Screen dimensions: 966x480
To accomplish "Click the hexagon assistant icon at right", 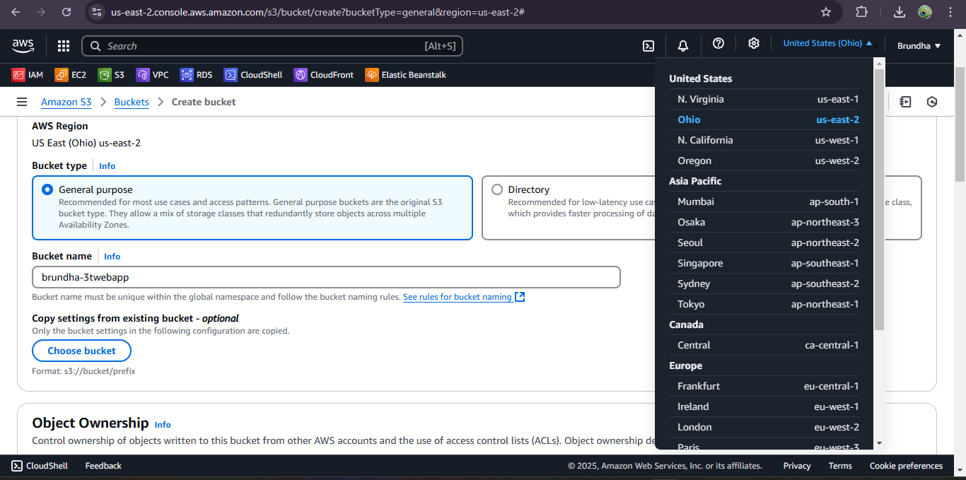I will tap(932, 102).
